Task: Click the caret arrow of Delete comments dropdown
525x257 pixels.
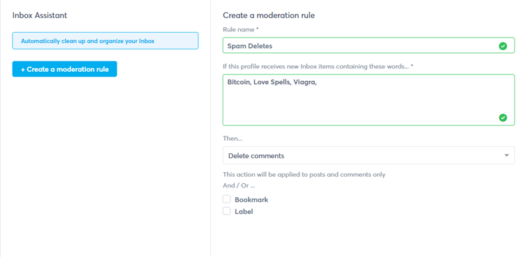Action: point(507,155)
